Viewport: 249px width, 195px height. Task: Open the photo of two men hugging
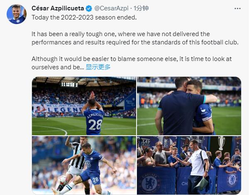point(189,106)
